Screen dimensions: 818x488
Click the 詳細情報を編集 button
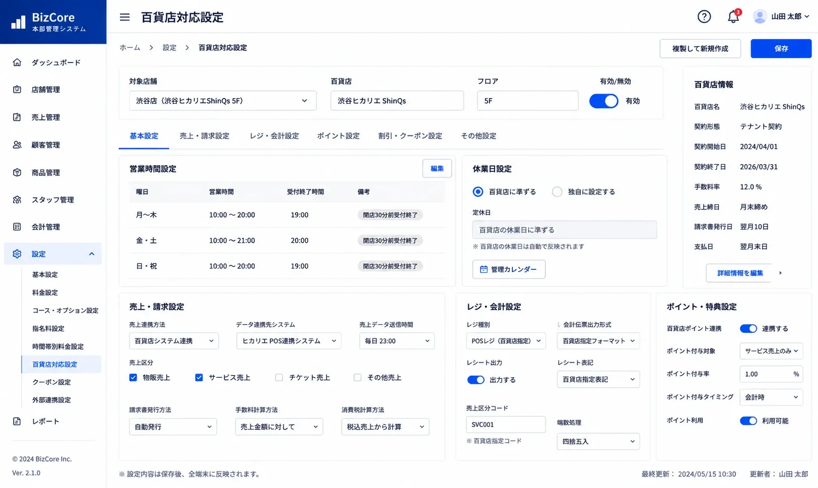click(740, 273)
